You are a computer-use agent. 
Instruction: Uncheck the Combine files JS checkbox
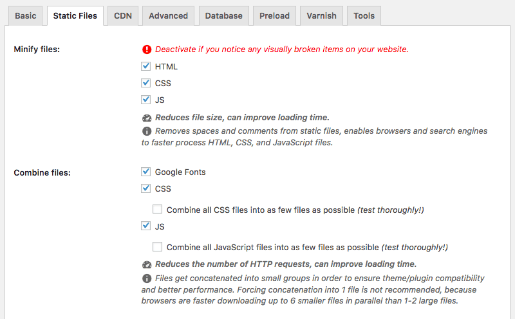point(146,226)
